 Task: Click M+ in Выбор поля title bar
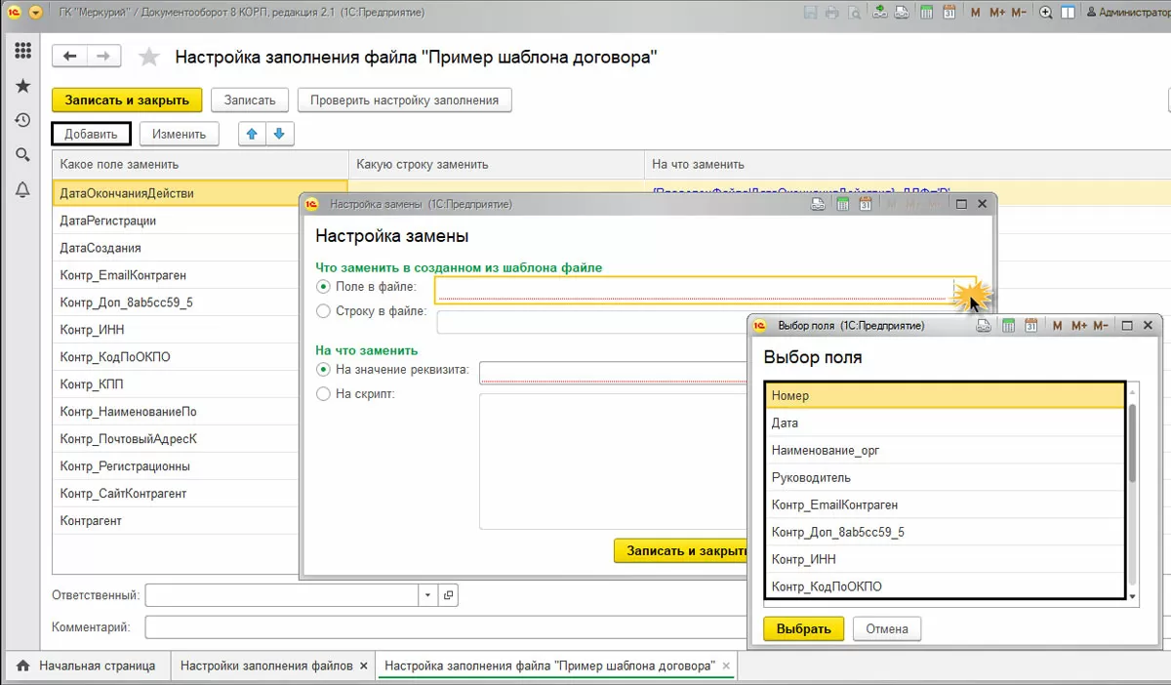1079,326
